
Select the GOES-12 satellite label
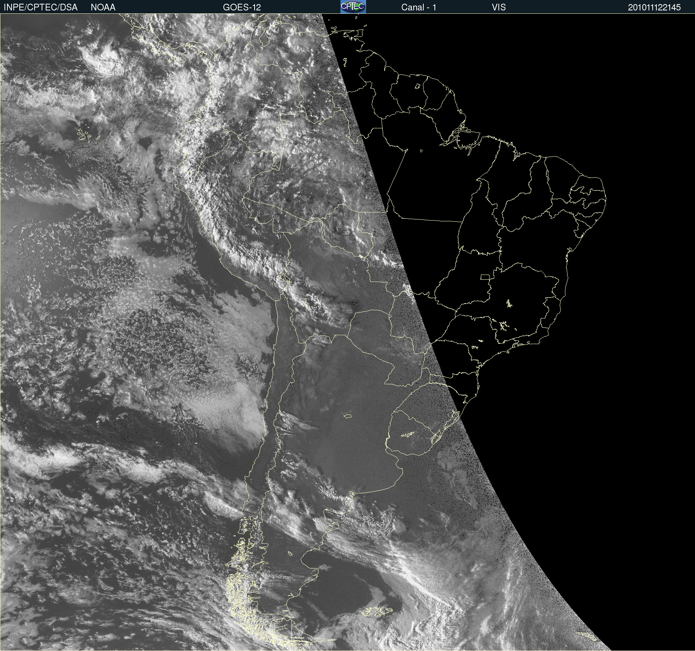click(x=242, y=7)
